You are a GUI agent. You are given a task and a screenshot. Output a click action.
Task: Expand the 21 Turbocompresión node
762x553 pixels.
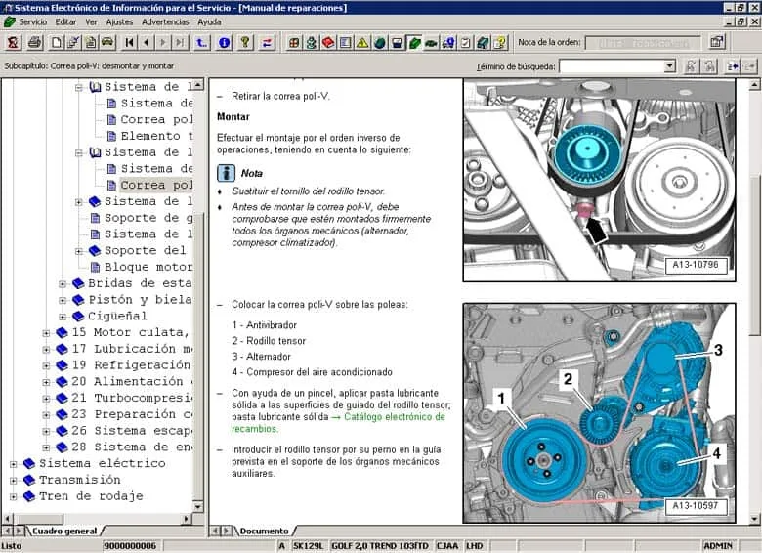tap(46, 399)
